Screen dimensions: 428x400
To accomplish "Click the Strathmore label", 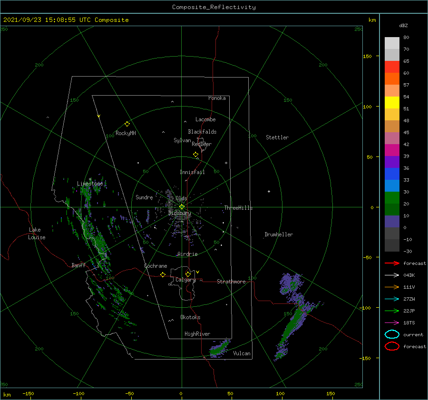I will (231, 282).
